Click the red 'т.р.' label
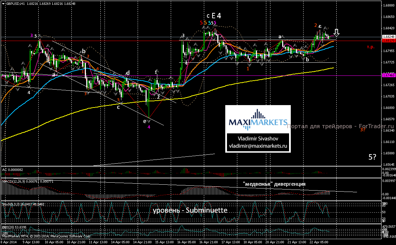 (371, 47)
